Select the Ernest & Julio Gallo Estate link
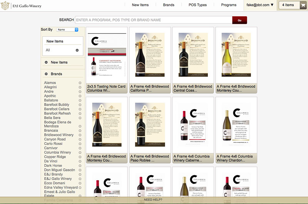The height and width of the screenshot is (204, 308). 60,194
